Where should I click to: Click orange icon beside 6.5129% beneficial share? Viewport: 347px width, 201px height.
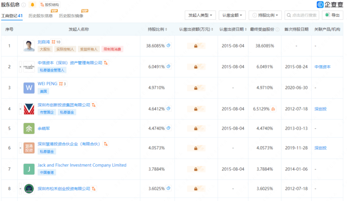click(x=273, y=109)
